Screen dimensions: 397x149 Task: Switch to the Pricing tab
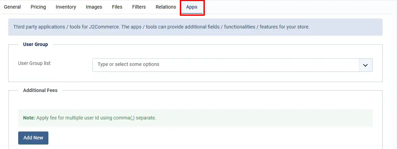38,7
